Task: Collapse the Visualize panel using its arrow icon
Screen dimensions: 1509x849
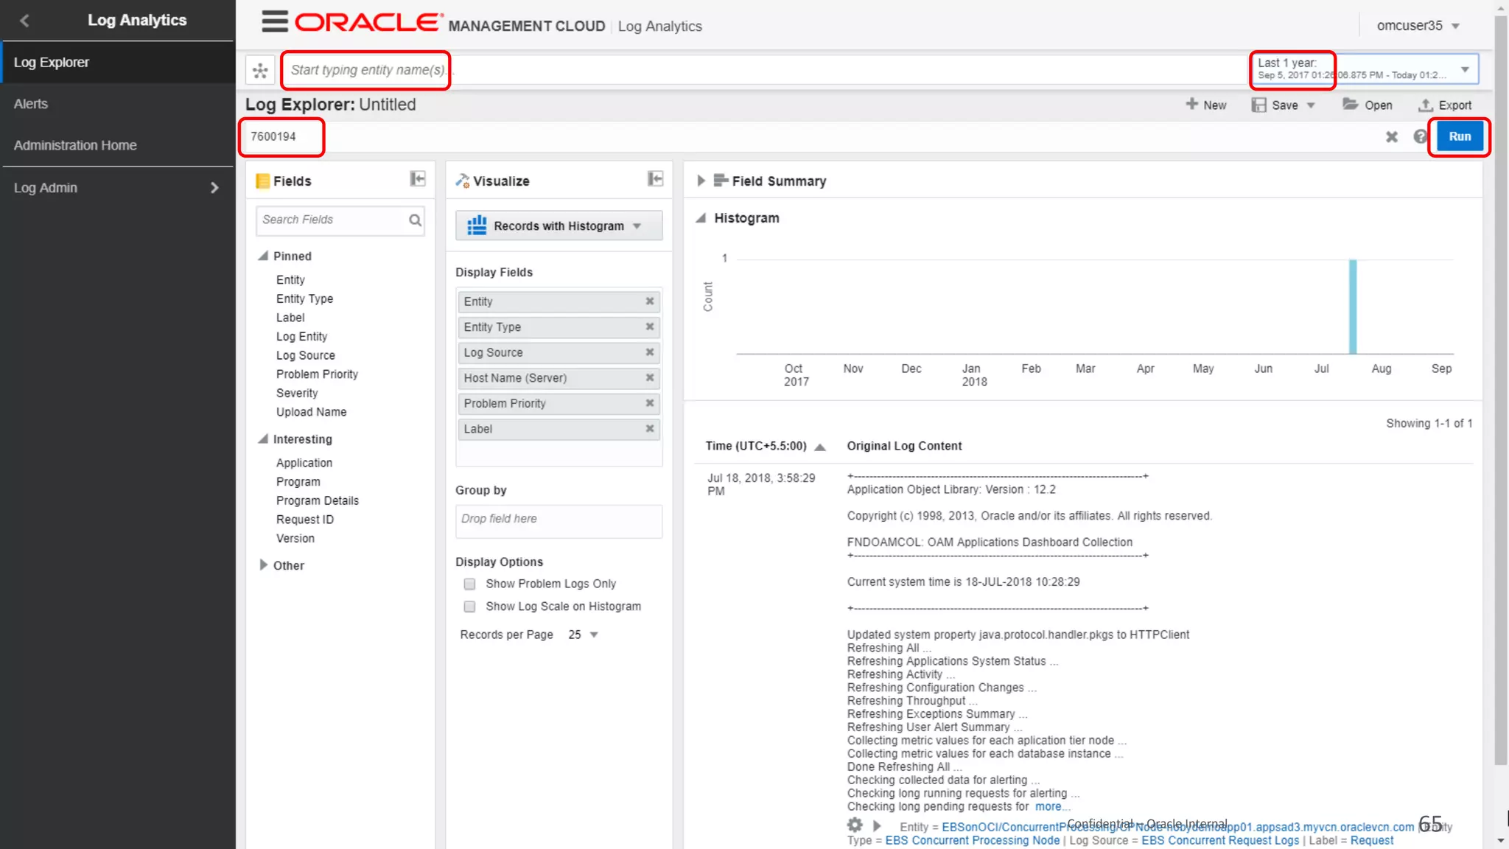Action: click(655, 179)
